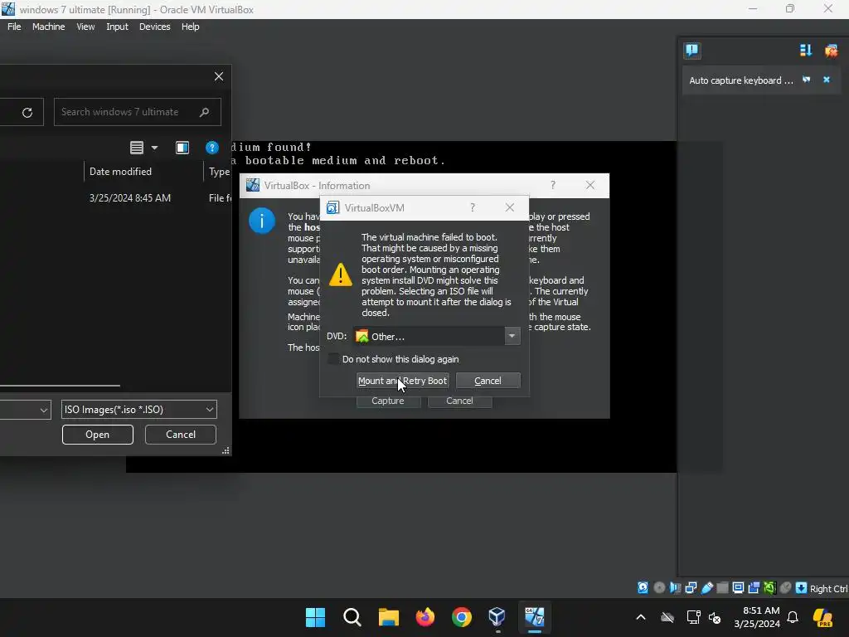Open the Windows Start menu
This screenshot has height=637, width=849.
[315, 617]
